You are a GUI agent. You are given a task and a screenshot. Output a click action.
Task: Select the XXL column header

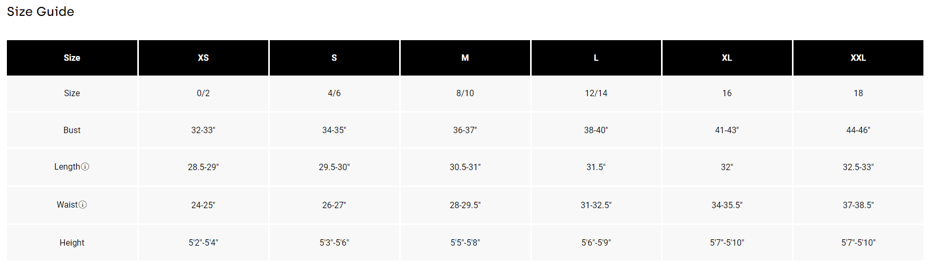(858, 58)
